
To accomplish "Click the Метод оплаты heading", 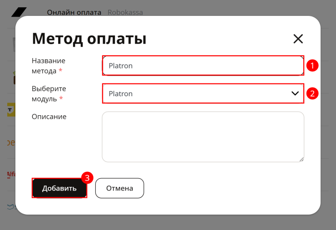I will pyautogui.click(x=89, y=39).
